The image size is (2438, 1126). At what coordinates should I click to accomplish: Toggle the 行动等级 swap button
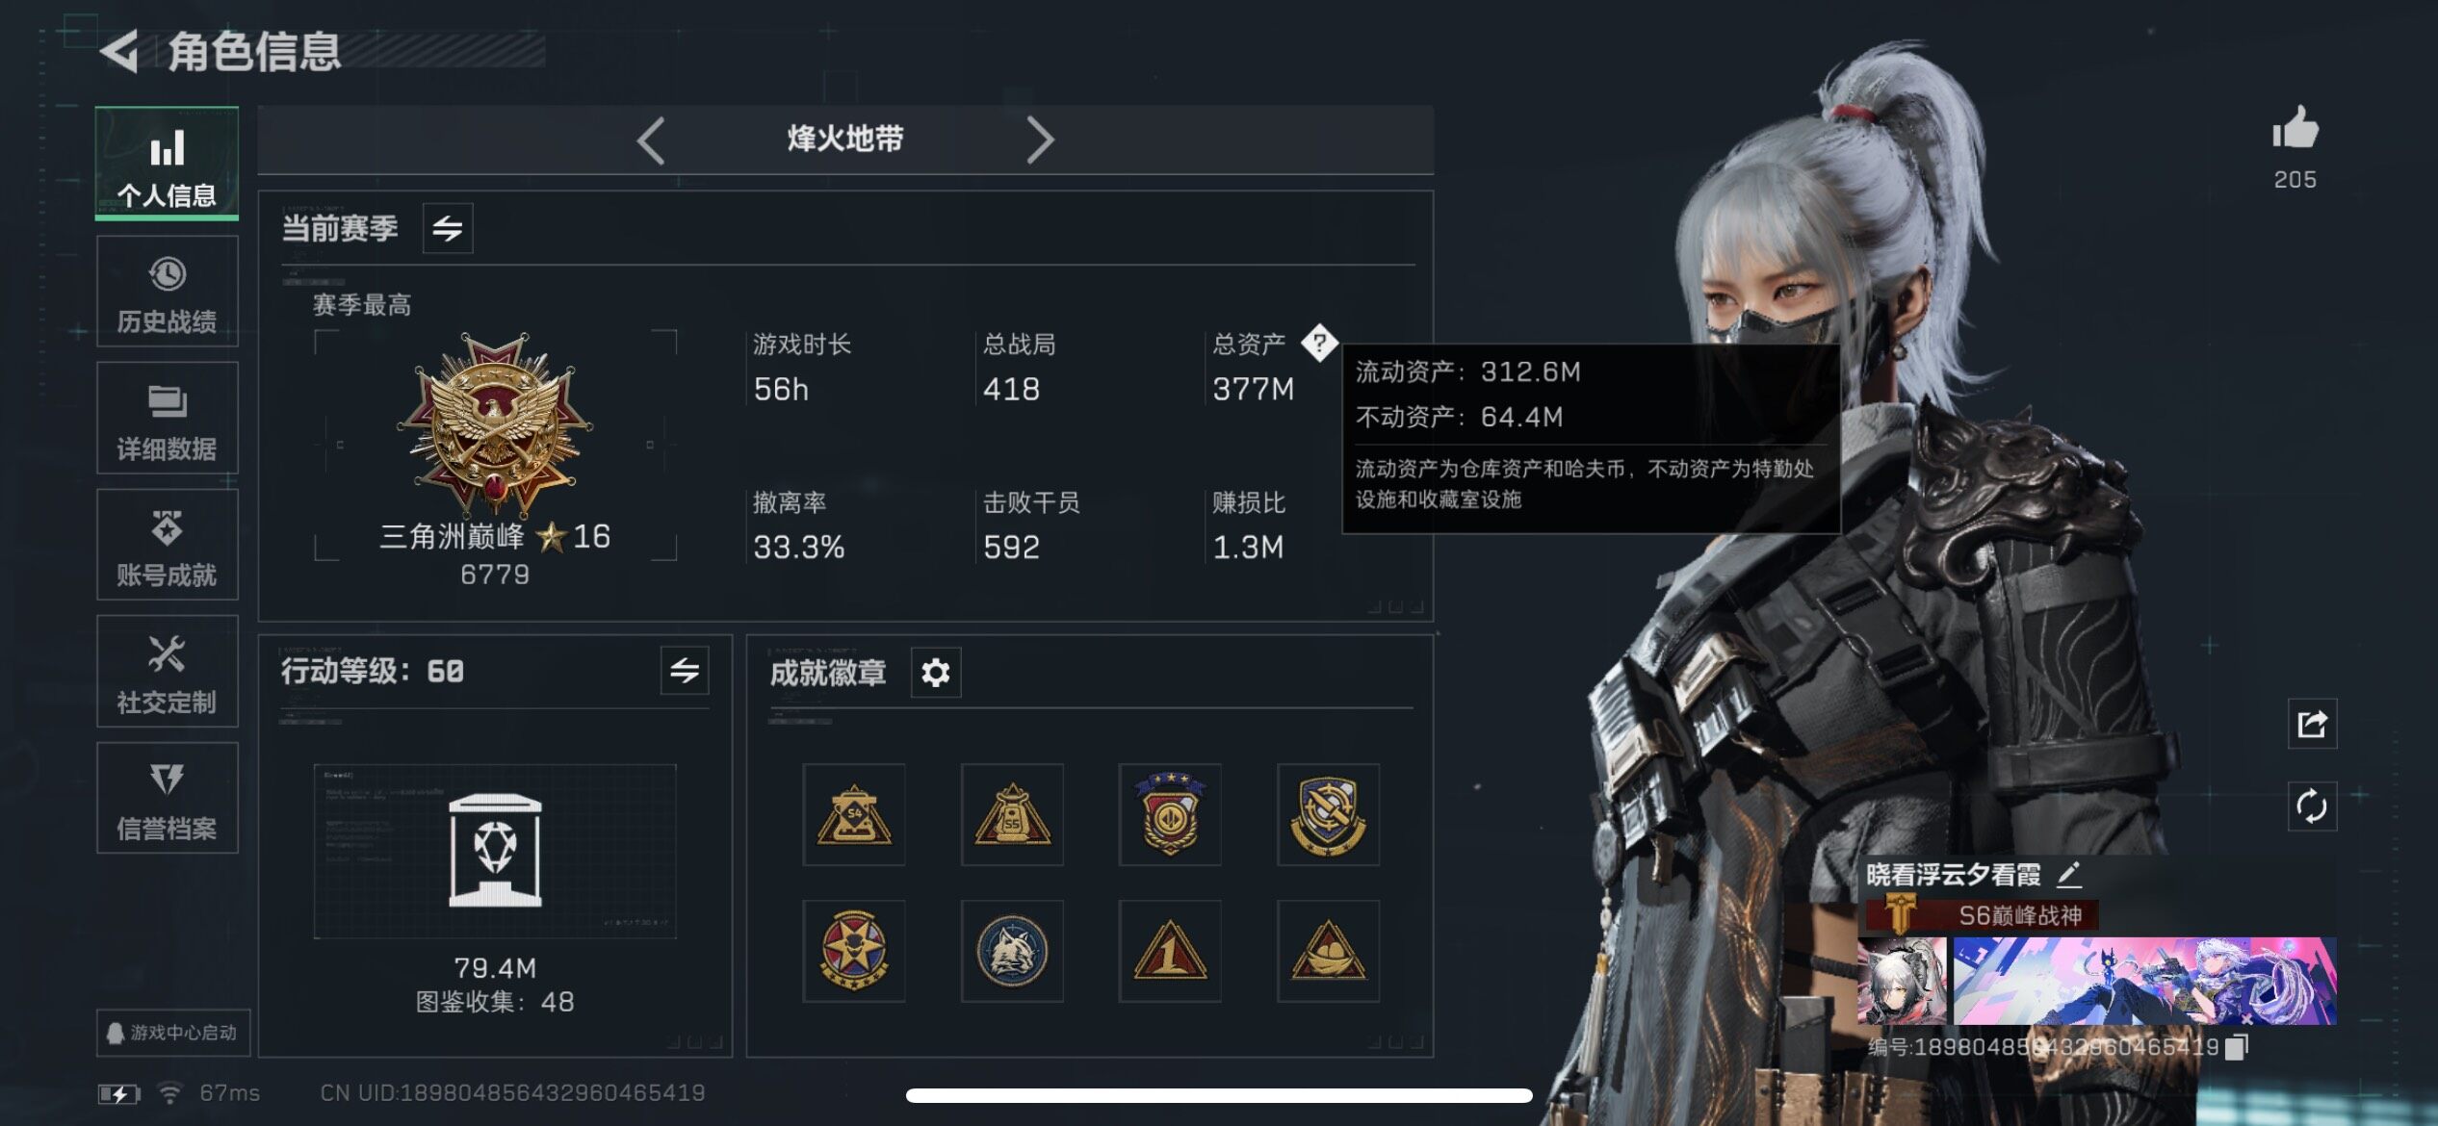point(685,670)
